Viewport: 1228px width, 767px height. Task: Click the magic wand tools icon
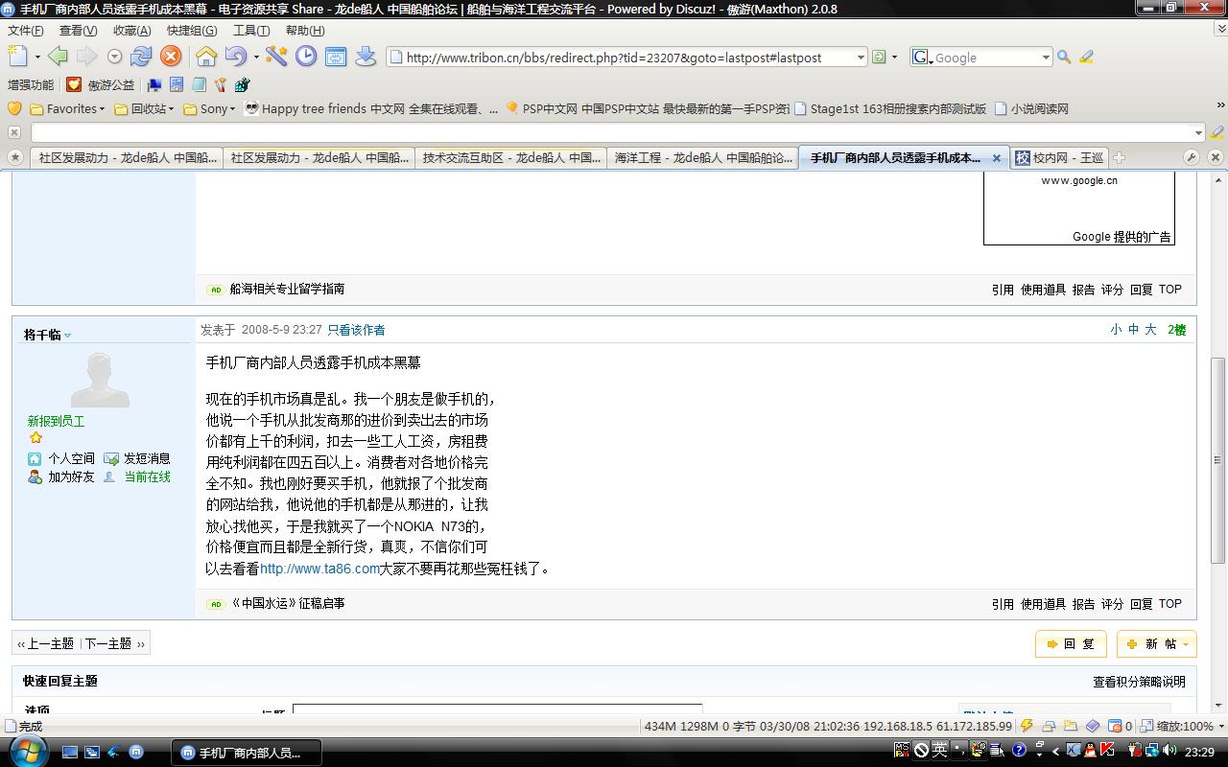click(x=276, y=57)
